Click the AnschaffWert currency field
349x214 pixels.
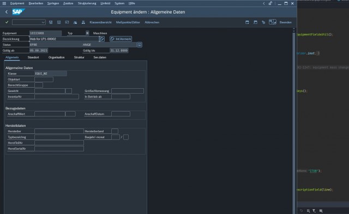pos(70,114)
